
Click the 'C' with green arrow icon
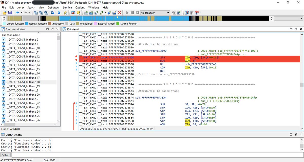(179, 13)
